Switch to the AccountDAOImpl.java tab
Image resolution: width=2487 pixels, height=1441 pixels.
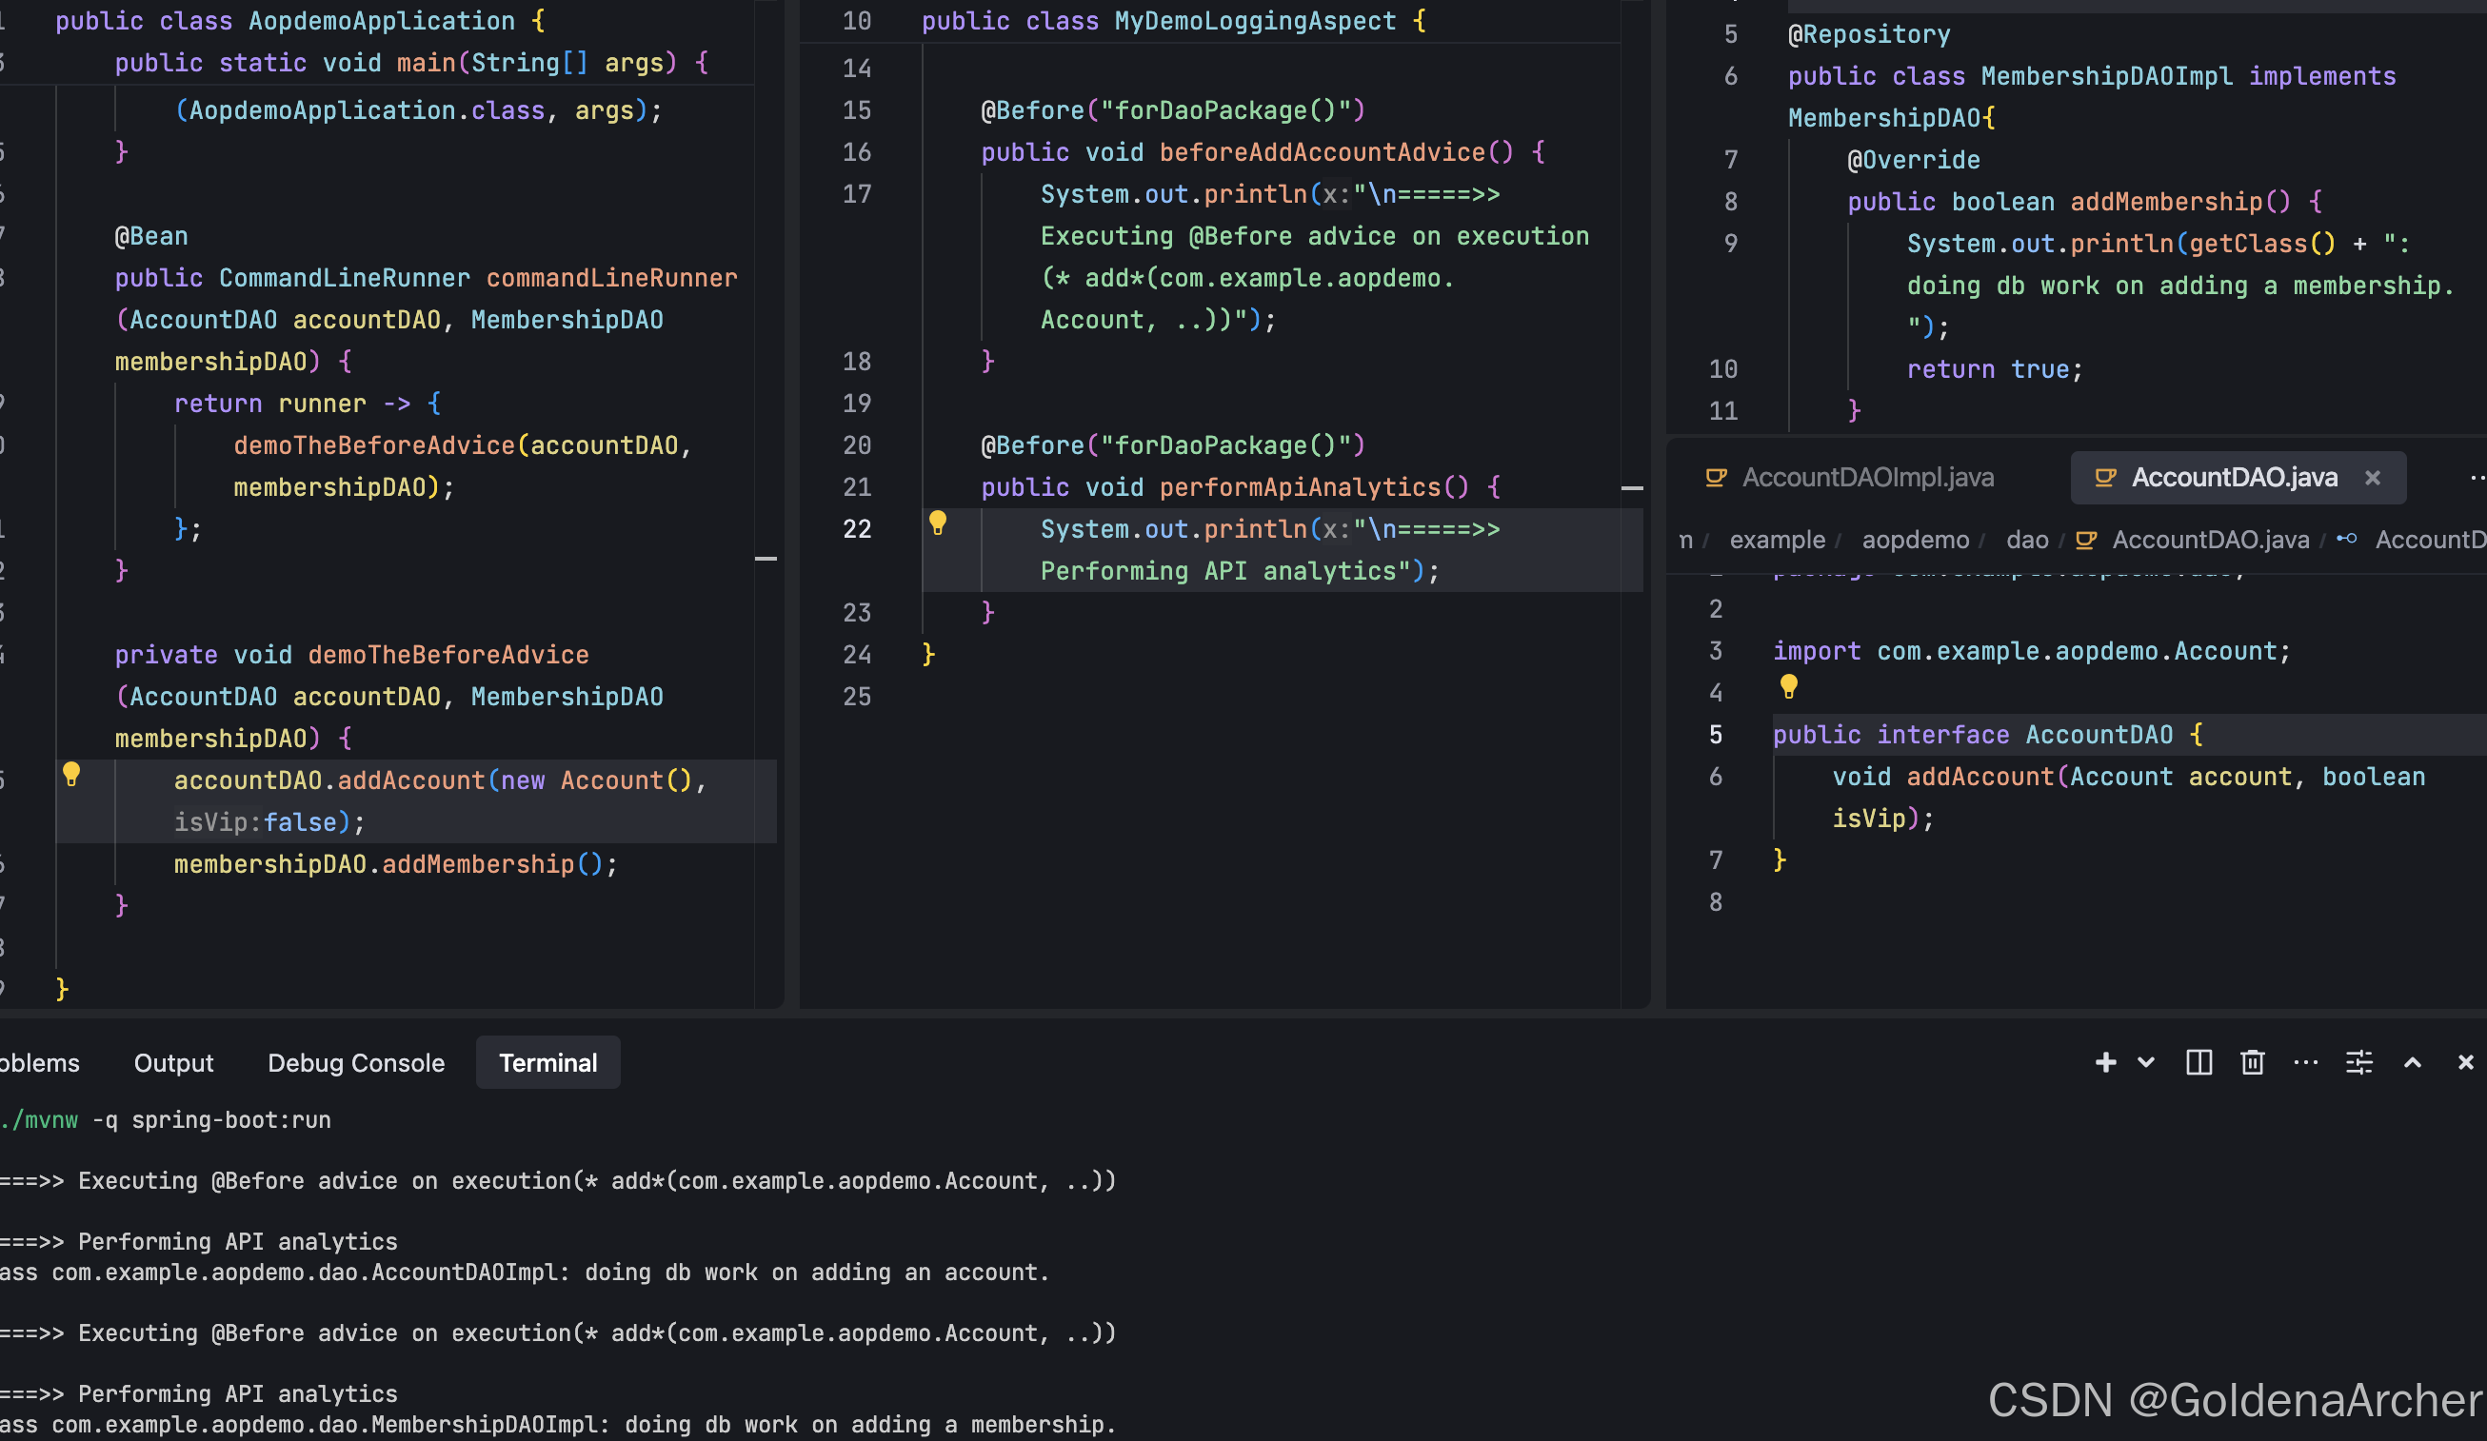(x=1867, y=478)
